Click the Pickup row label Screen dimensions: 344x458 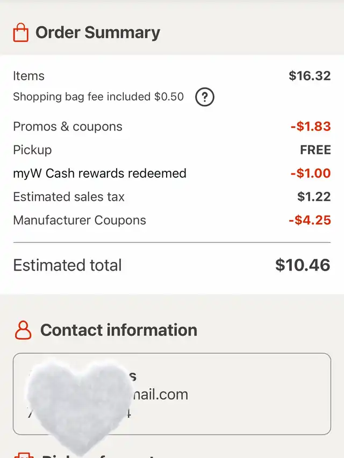click(x=32, y=150)
